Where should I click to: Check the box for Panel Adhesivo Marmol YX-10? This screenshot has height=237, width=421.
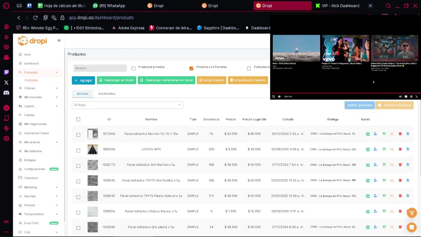click(x=78, y=135)
